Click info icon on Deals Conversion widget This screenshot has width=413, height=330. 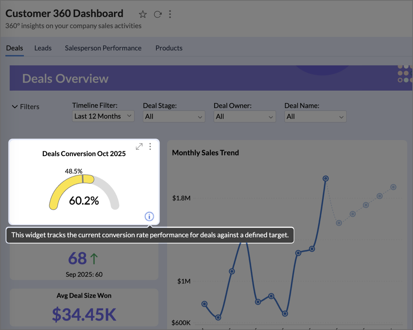coord(149,216)
